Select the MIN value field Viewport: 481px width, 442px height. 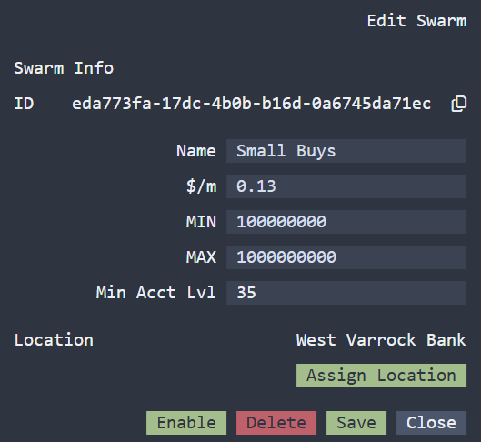346,222
